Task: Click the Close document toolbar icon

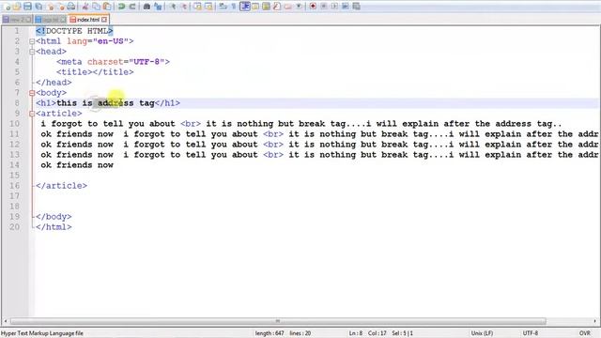Action: pyautogui.click(x=50, y=7)
